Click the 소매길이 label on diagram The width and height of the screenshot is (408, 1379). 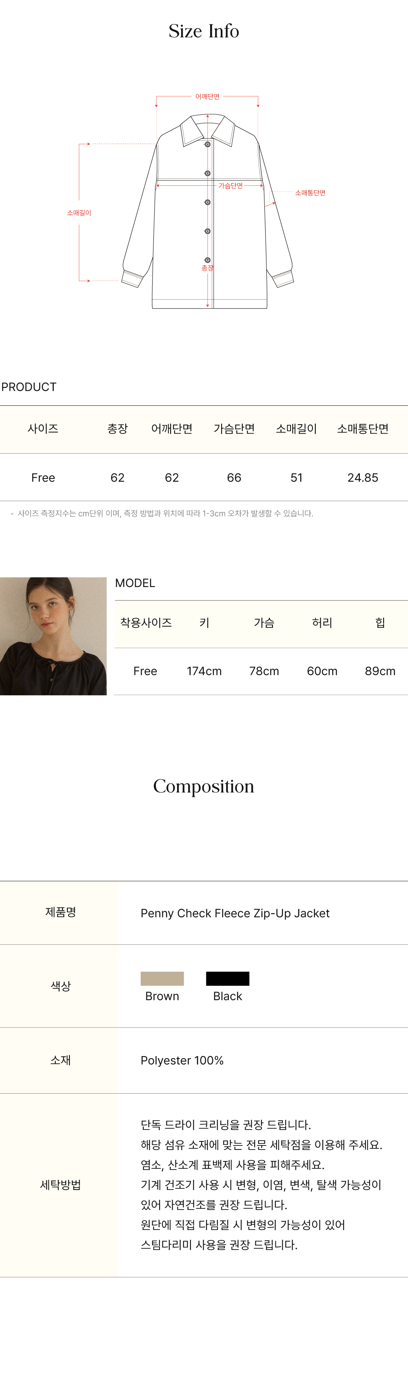(79, 213)
